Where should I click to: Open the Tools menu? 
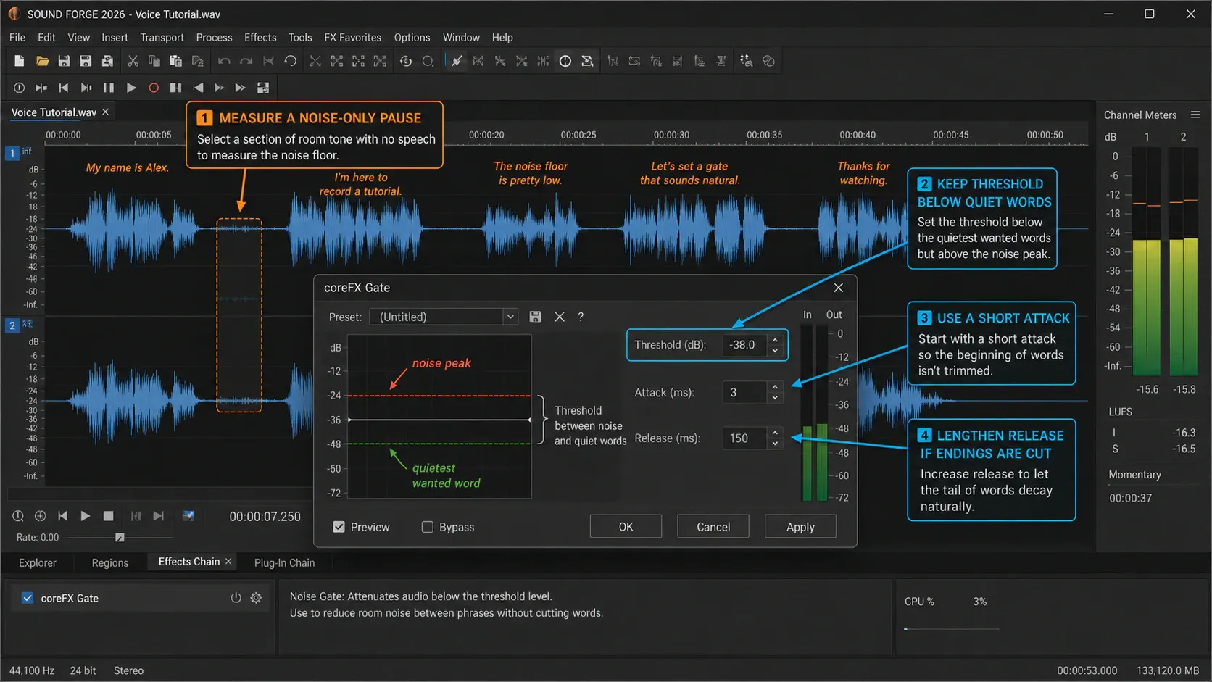pos(300,38)
